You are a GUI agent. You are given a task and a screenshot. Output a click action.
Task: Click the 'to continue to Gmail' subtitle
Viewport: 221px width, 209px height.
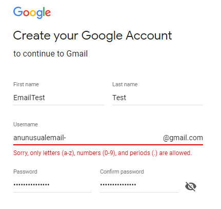(x=50, y=53)
